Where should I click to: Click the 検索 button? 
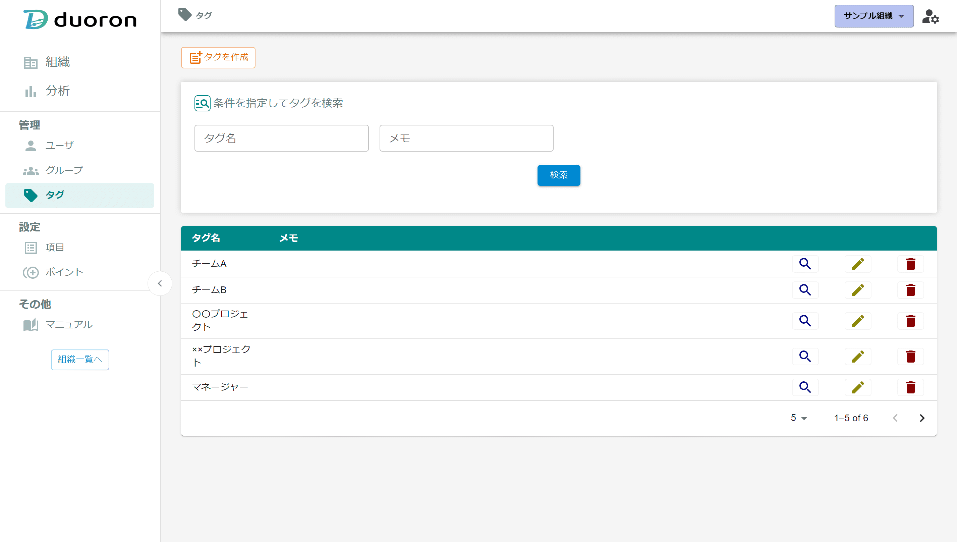point(559,175)
